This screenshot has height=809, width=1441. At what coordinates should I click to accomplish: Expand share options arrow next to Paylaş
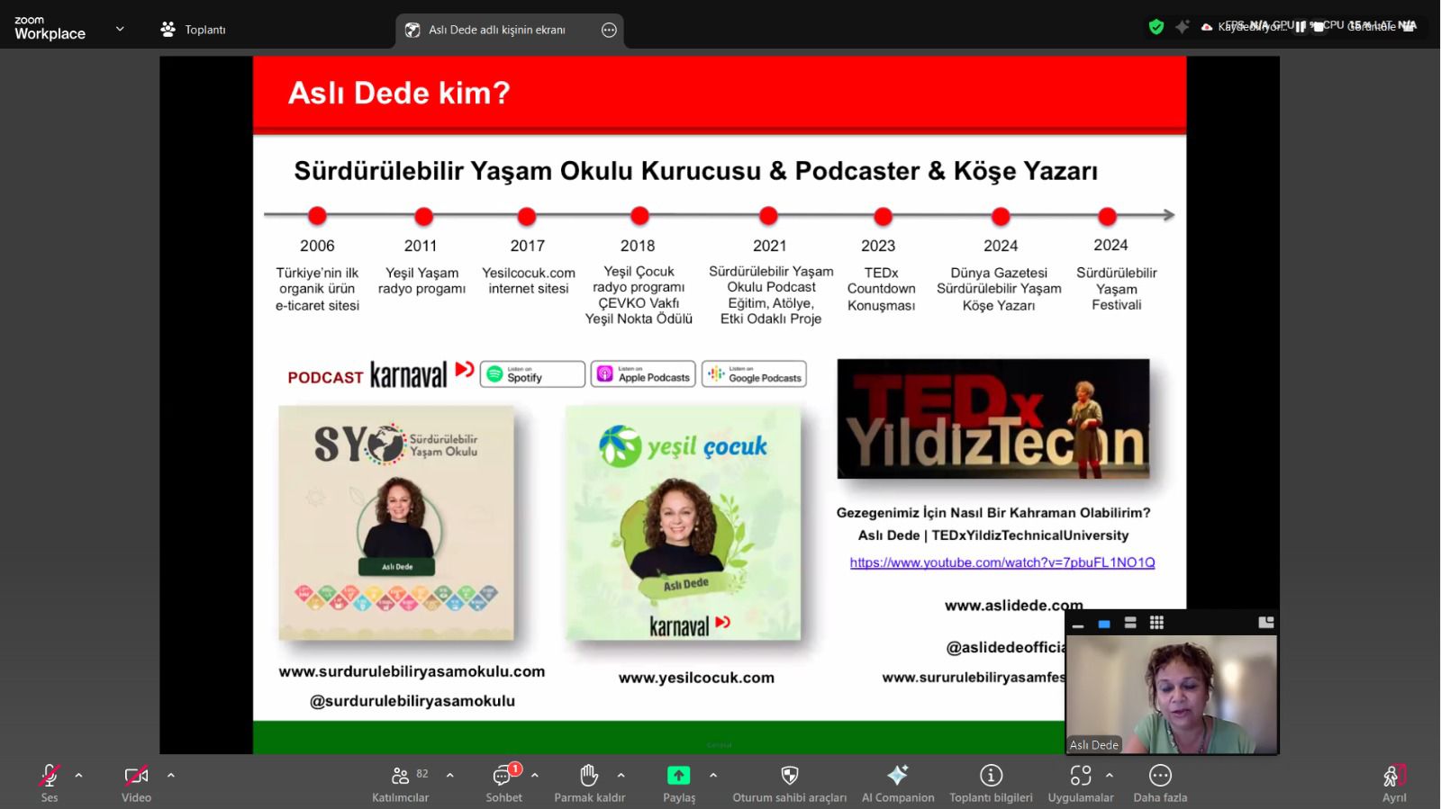point(712,775)
